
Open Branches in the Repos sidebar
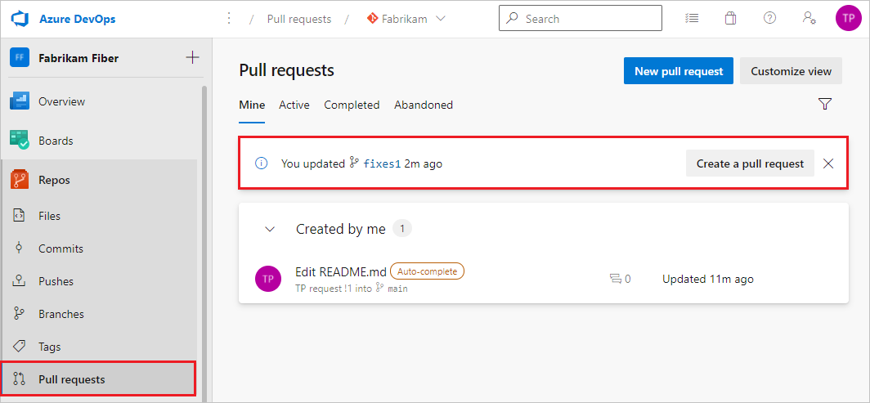61,314
